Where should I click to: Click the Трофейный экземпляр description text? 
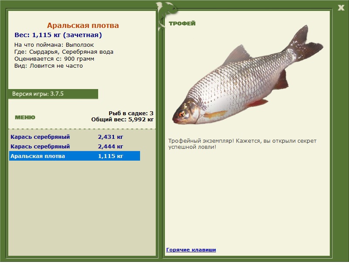[242, 144]
